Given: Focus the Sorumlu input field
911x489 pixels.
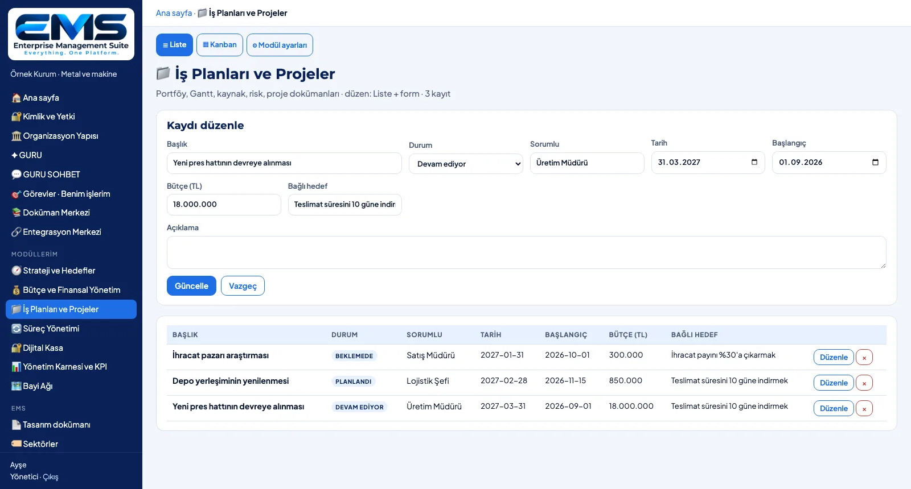Looking at the screenshot, I should [x=587, y=163].
